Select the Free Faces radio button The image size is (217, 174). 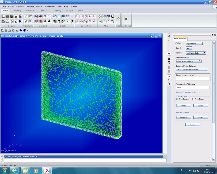click(193, 99)
